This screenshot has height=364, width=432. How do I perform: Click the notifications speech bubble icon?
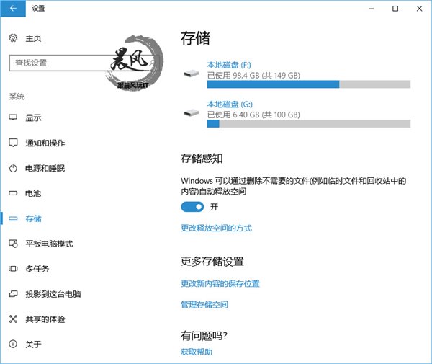[13, 143]
